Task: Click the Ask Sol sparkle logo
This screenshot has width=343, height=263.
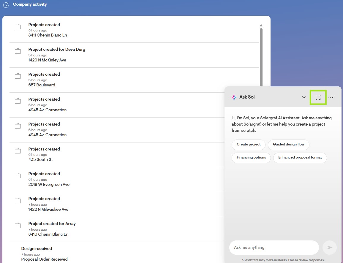Action: pos(234,97)
